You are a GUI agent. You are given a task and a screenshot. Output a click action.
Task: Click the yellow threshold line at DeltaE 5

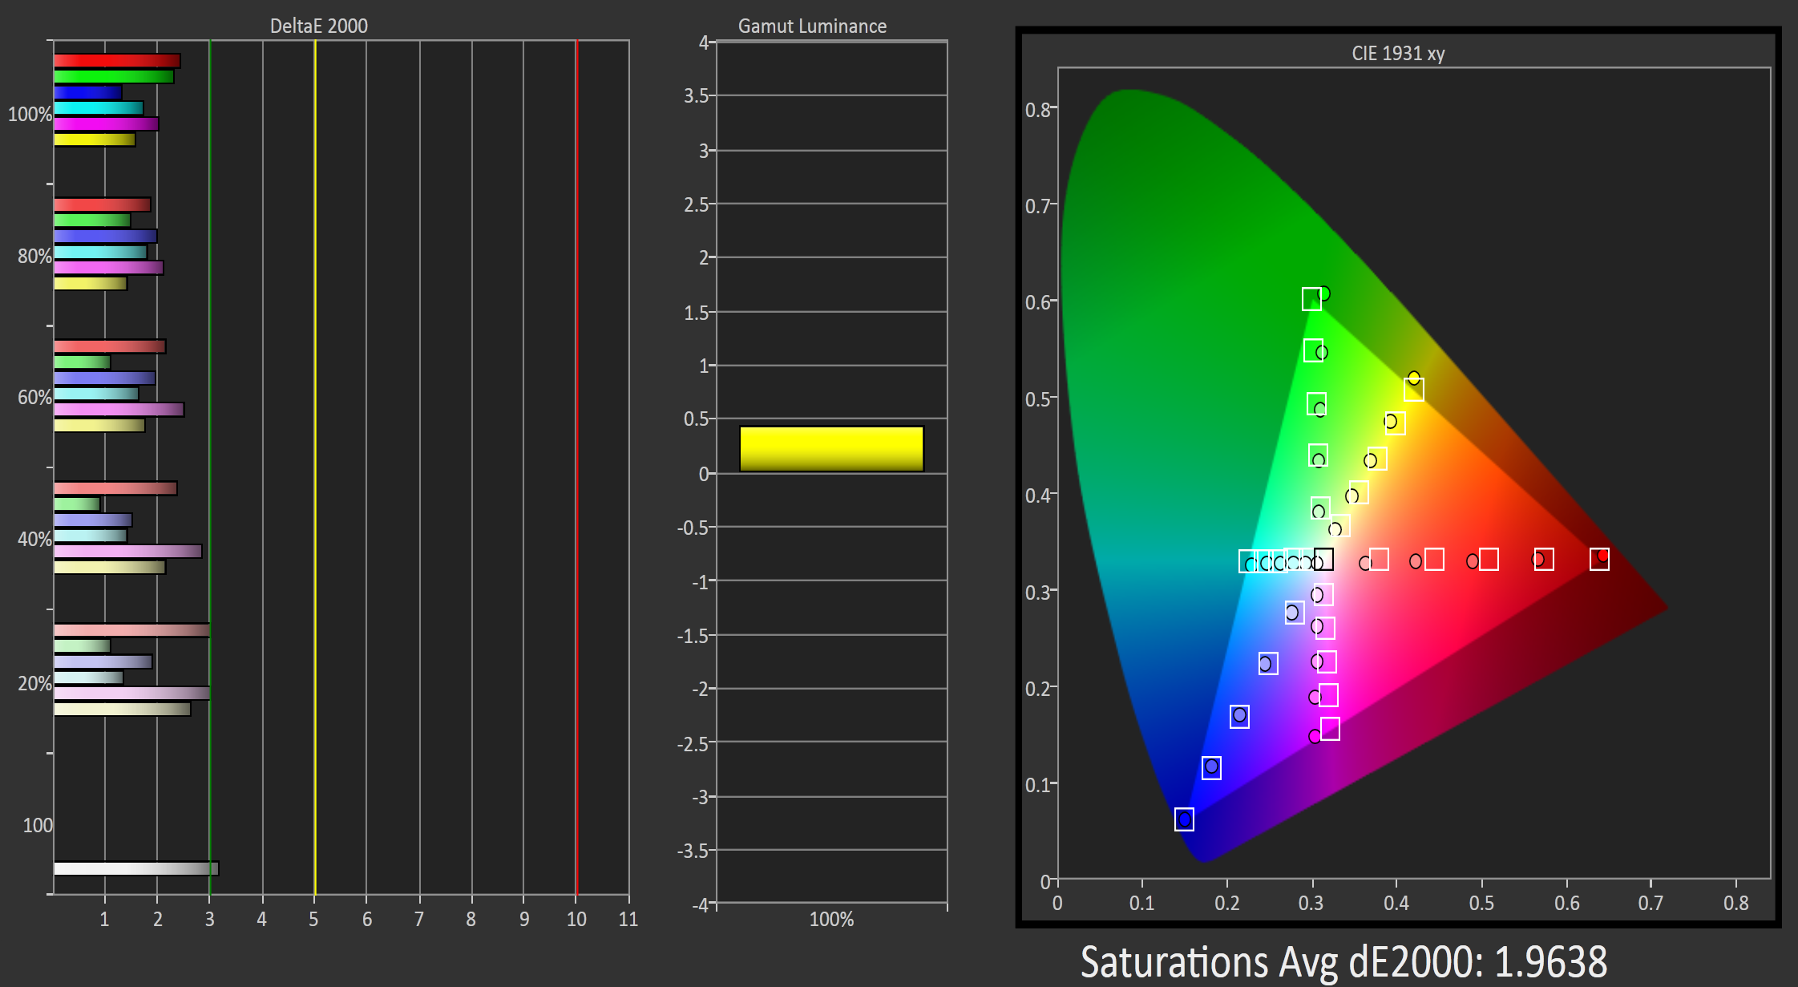(x=315, y=467)
